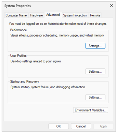Screen dimensions: 117x133
Task: Open Startup and Recovery Settings
Action: click(95, 97)
